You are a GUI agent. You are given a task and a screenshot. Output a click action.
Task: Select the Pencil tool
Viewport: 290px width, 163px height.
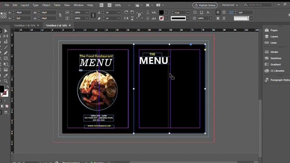tap(6, 53)
